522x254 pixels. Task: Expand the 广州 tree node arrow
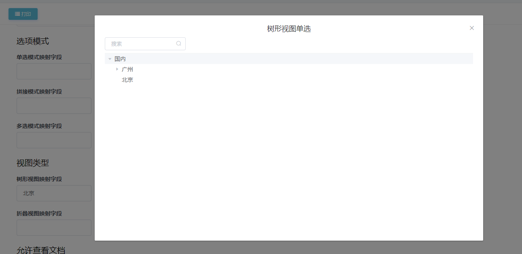[117, 69]
